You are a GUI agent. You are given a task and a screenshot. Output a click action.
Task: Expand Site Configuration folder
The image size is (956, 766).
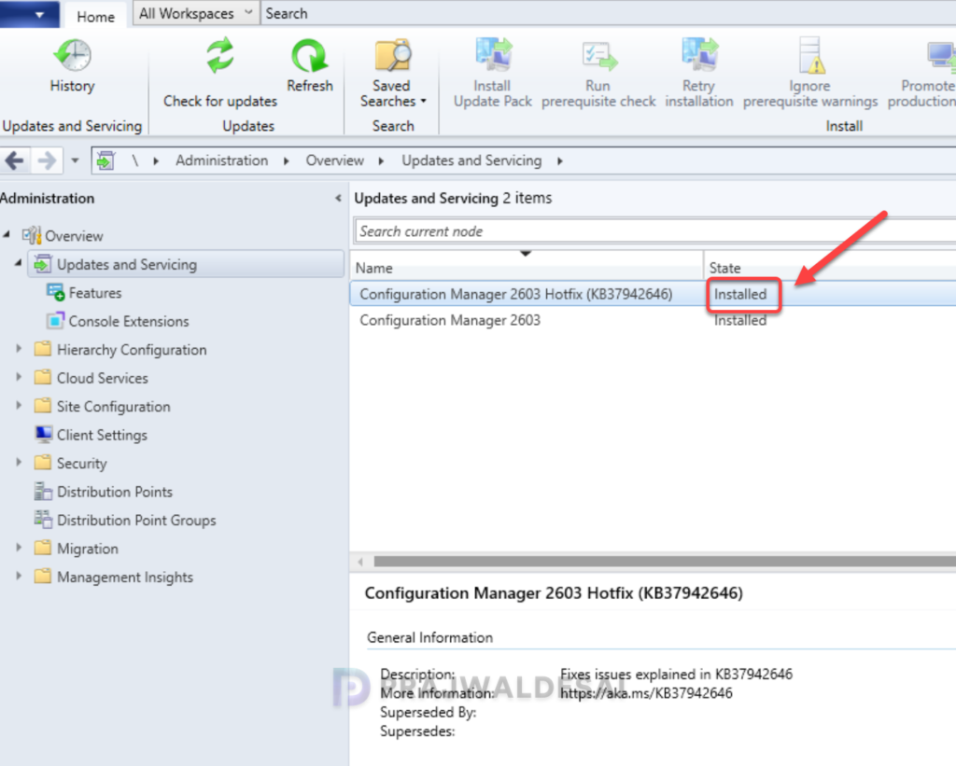coord(19,405)
